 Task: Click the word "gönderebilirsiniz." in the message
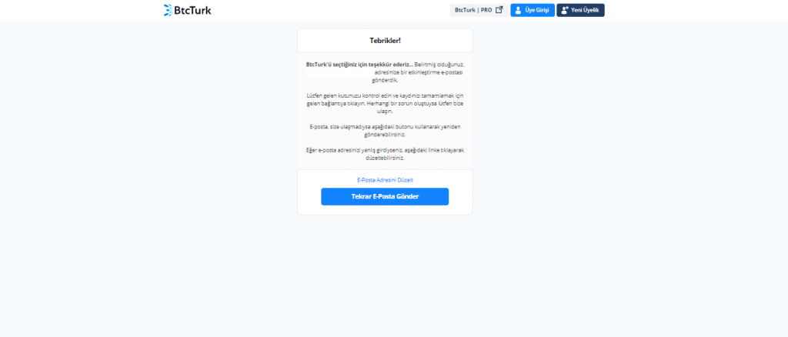pyautogui.click(x=385, y=135)
